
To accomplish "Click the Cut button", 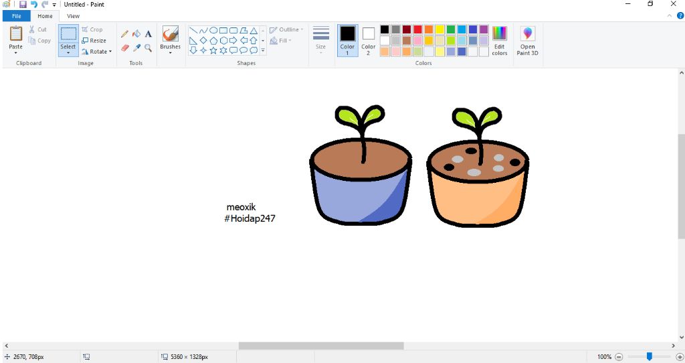I will 38,29.
